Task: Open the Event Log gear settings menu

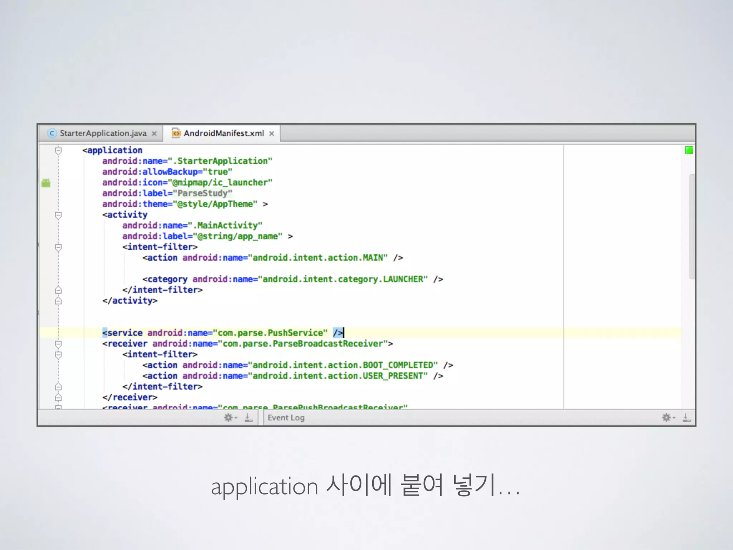Action: 668,418
